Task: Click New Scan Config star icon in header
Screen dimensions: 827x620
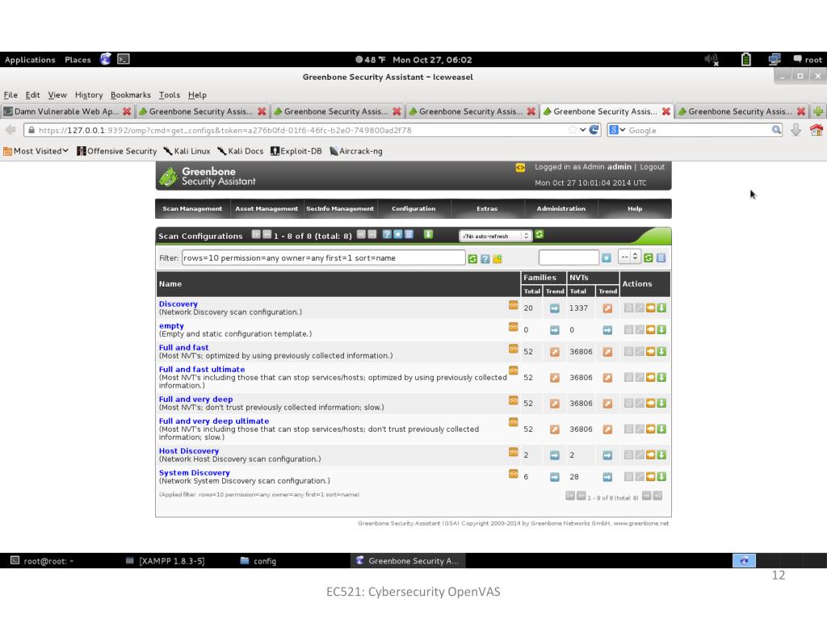Action: [x=397, y=235]
